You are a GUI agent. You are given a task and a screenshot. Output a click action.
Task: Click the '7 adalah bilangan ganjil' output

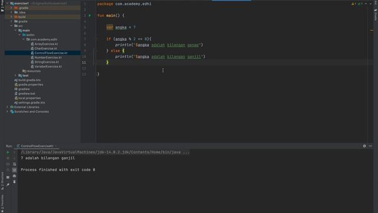click(48, 158)
